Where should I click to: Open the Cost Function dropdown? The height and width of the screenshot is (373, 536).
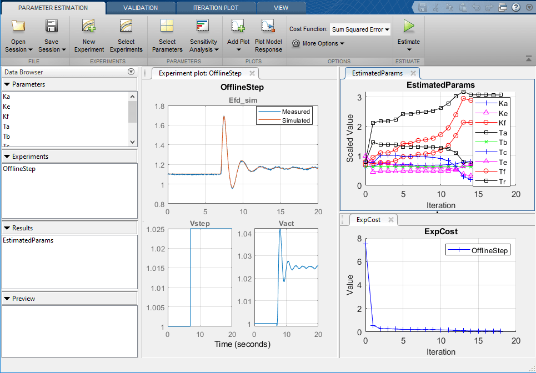(360, 29)
